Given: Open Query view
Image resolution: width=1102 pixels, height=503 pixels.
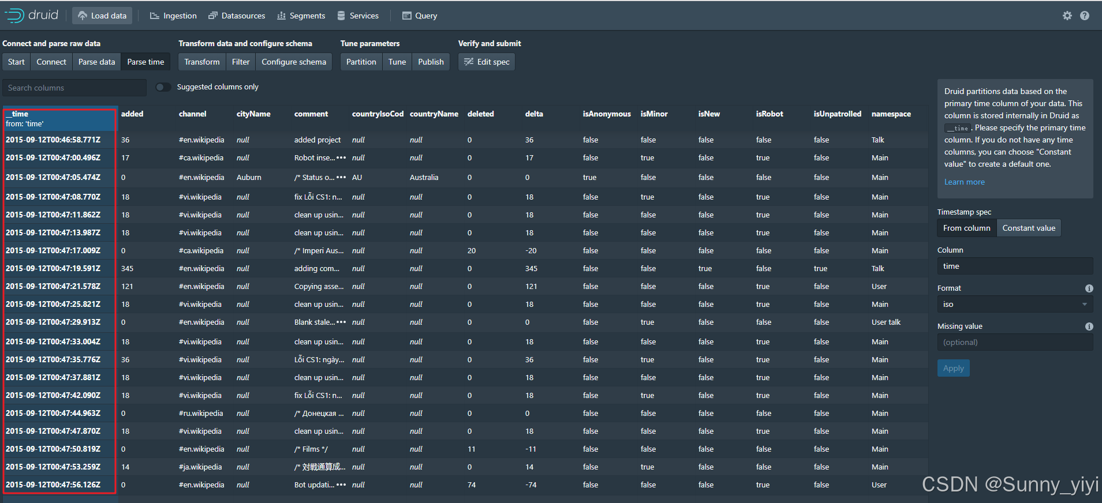Looking at the screenshot, I should (420, 16).
